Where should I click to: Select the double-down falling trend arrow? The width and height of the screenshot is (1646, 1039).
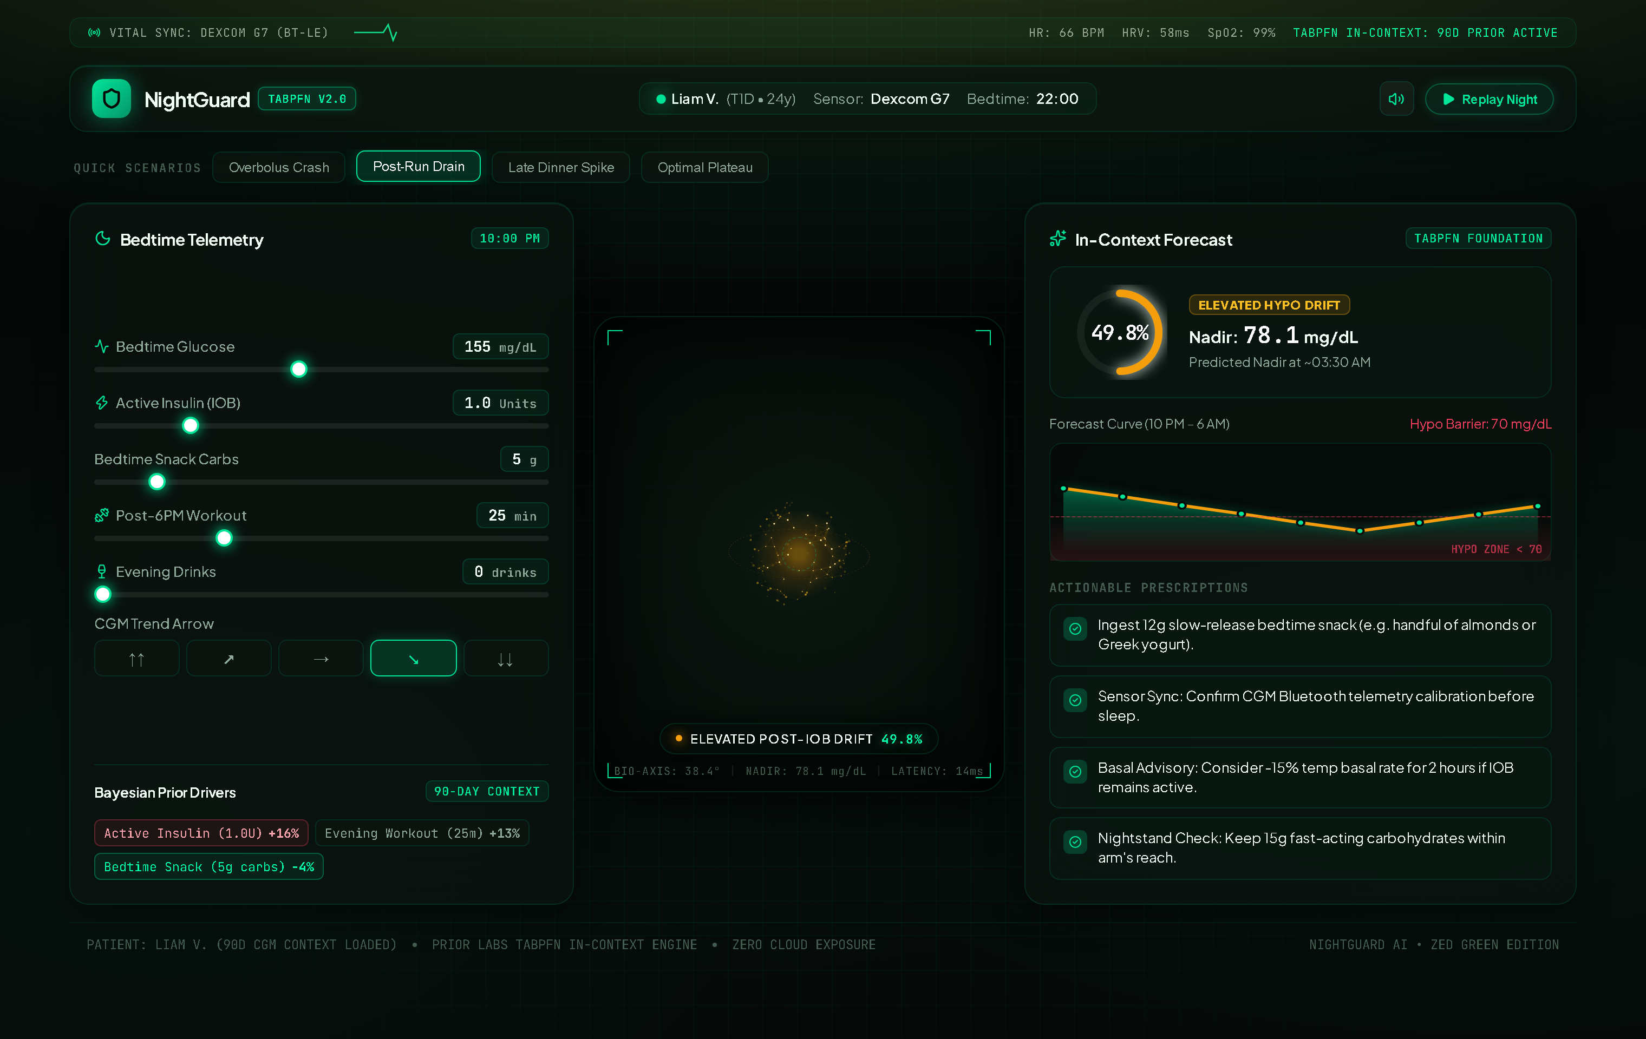(x=506, y=659)
